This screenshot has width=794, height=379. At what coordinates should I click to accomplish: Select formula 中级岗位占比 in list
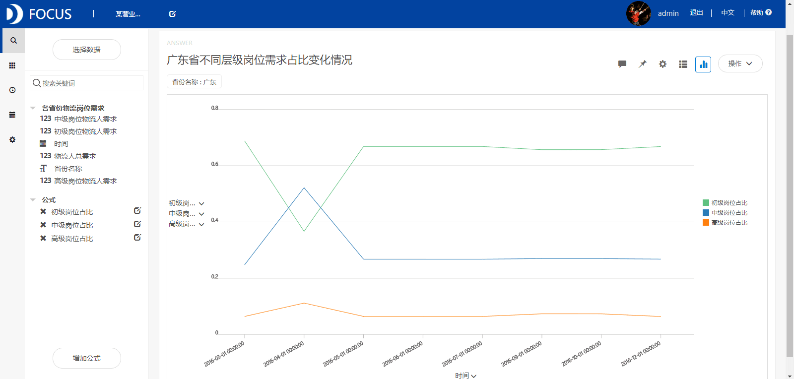click(x=72, y=225)
